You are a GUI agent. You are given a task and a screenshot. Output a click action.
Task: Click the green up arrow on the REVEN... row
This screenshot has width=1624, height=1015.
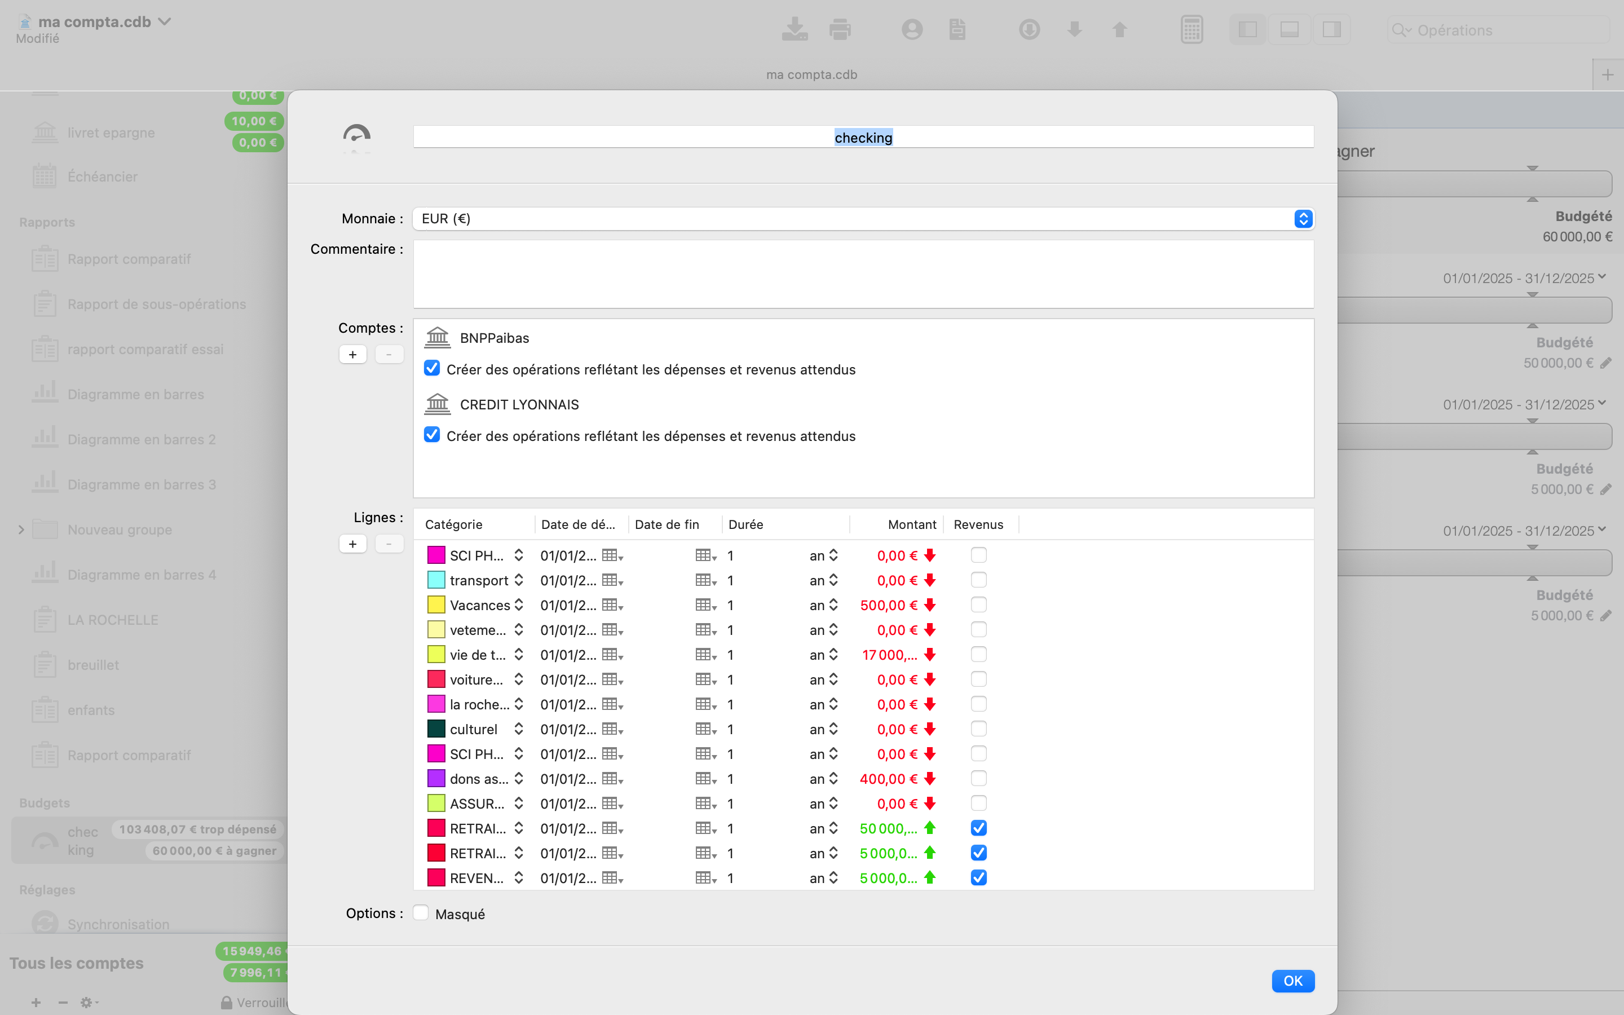929,877
